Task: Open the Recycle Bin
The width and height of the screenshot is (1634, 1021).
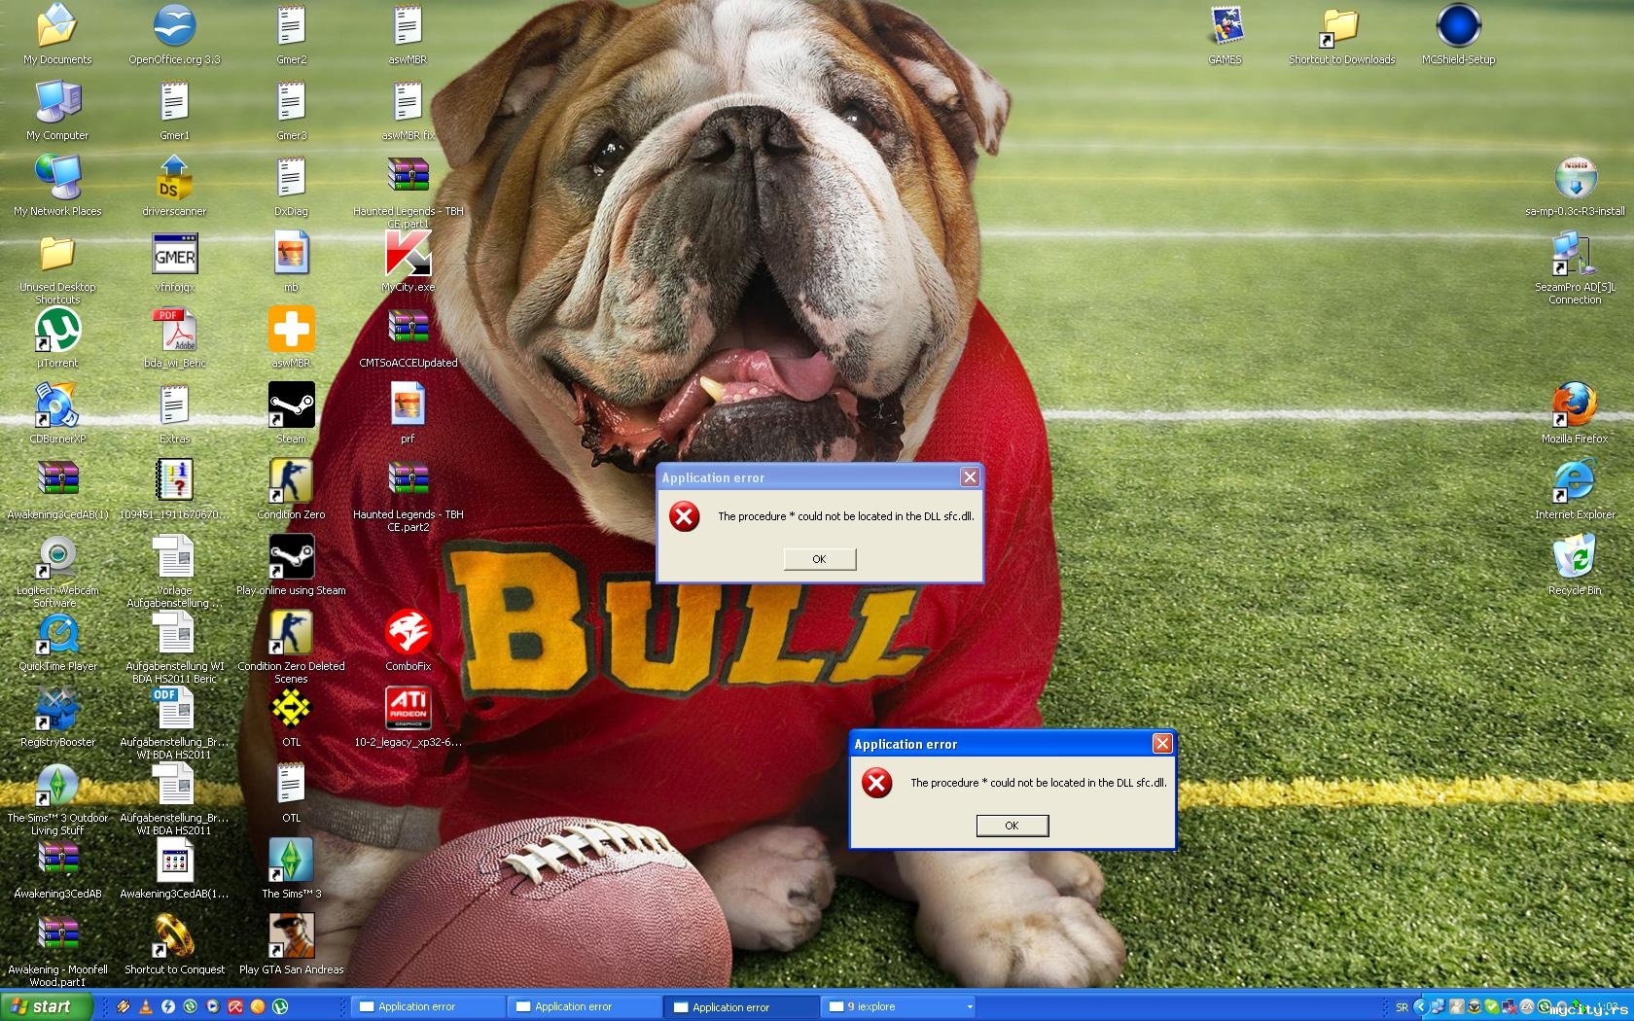Action: coord(1574,557)
